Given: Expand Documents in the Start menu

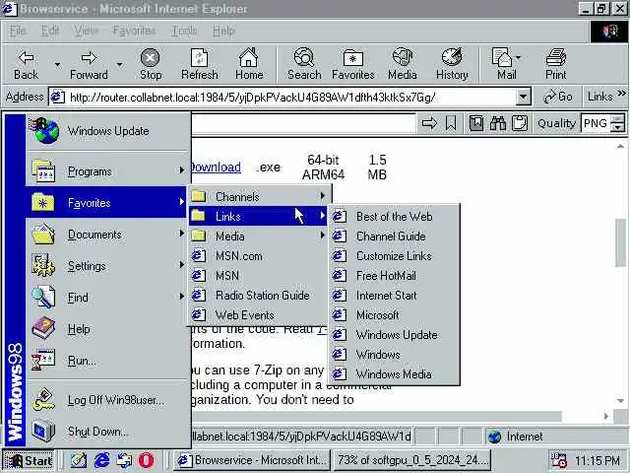Looking at the screenshot, I should (x=107, y=235).
